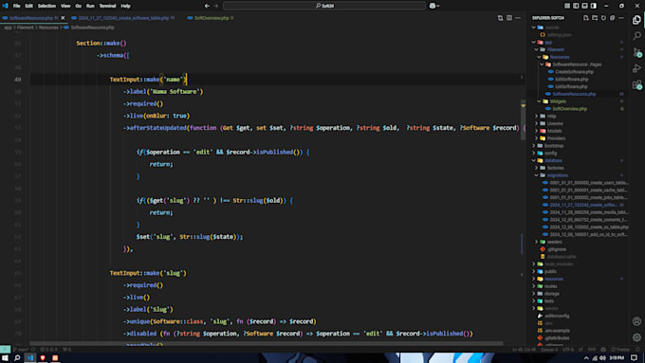Switch to create_software_table.php tab
Screen dimensions: 645x363
point(123,18)
